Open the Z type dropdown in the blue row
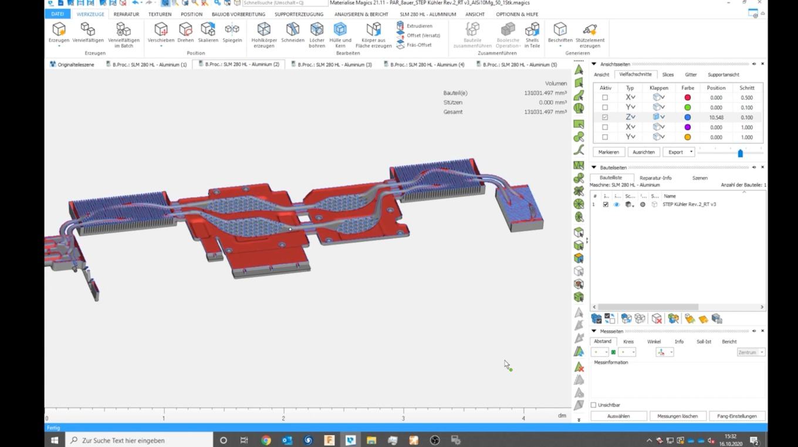Screen dimensions: 798x447 coord(630,117)
